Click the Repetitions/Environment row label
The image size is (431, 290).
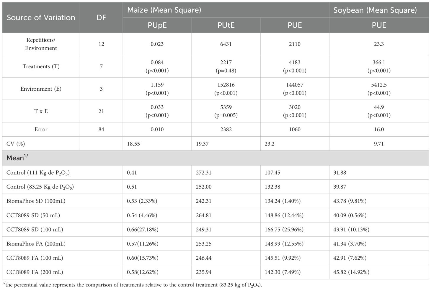[x=41, y=44]
